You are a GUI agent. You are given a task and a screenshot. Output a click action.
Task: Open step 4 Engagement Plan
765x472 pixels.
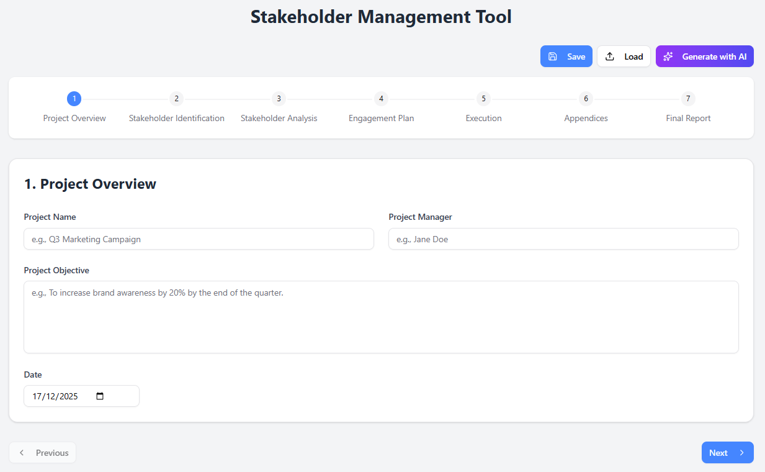[x=381, y=99]
